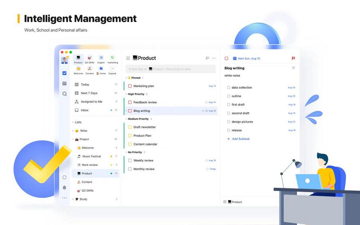This screenshot has width=360, height=225.
Task: Select the Content calendar task row
Action: click(170, 144)
